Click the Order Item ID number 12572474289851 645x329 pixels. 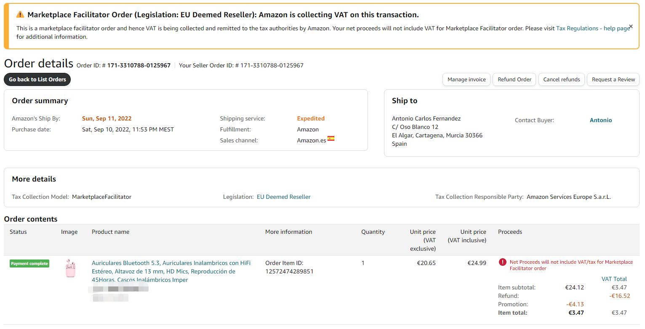289,271
